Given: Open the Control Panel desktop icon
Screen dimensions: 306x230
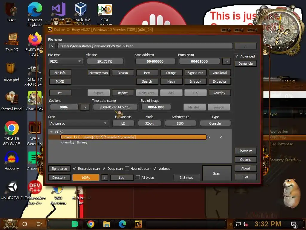Looking at the screenshot, I should pos(12,101).
